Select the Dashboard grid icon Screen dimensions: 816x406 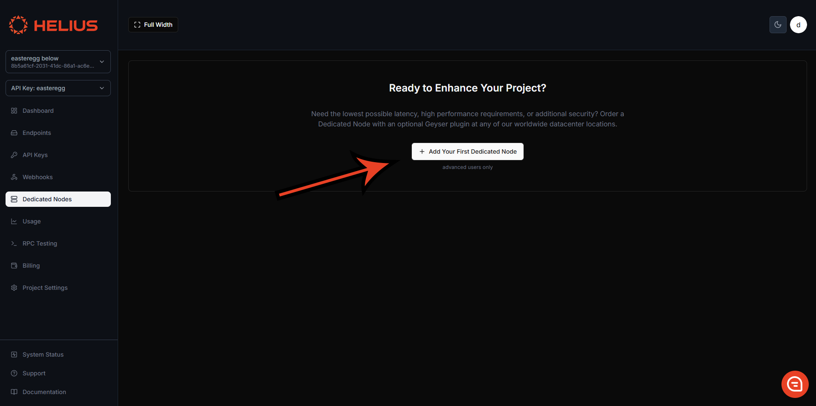click(14, 111)
